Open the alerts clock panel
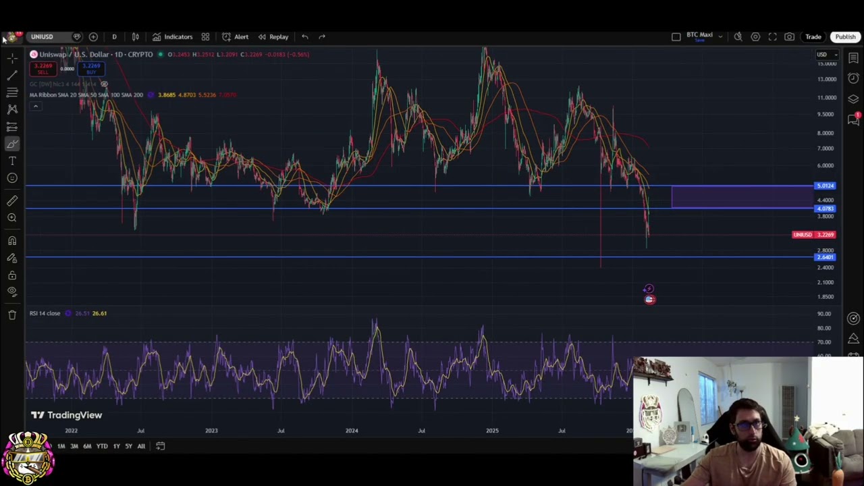Viewport: 864px width, 486px height. 853,78
